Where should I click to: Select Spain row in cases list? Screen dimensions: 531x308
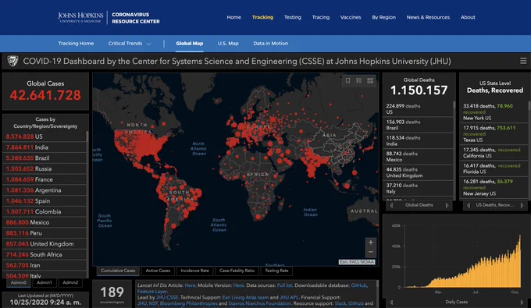(x=45, y=201)
